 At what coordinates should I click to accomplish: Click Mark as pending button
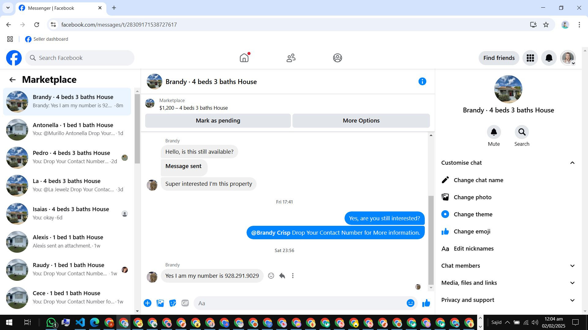tap(218, 121)
